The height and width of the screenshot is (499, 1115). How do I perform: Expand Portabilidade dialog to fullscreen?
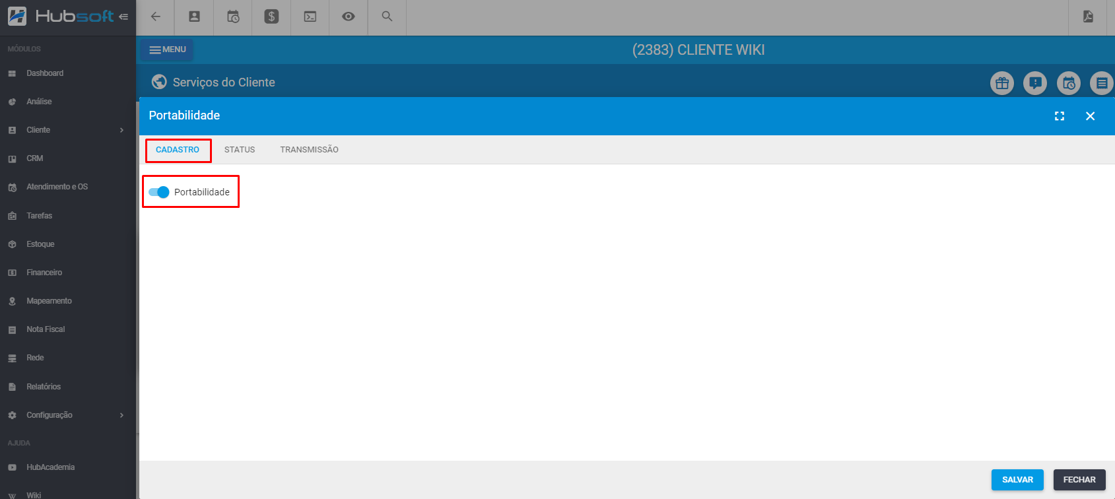pyautogui.click(x=1060, y=116)
